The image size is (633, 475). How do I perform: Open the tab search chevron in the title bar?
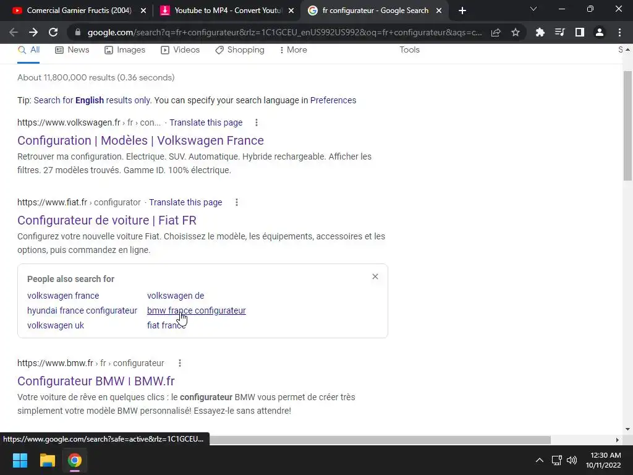click(x=533, y=9)
